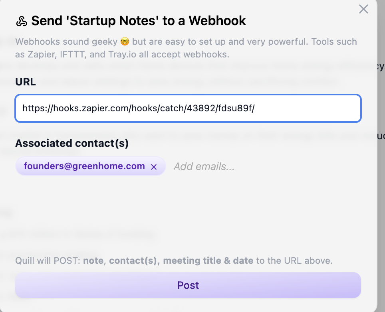This screenshot has height=312, width=385.
Task: Click the 'Send Startup Notes to a Webhook' title
Action: (x=138, y=21)
